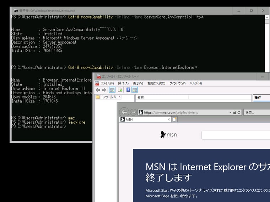Click 'Internet Explorer 11' display name text
Screen dimensions: 270x202
point(64,88)
